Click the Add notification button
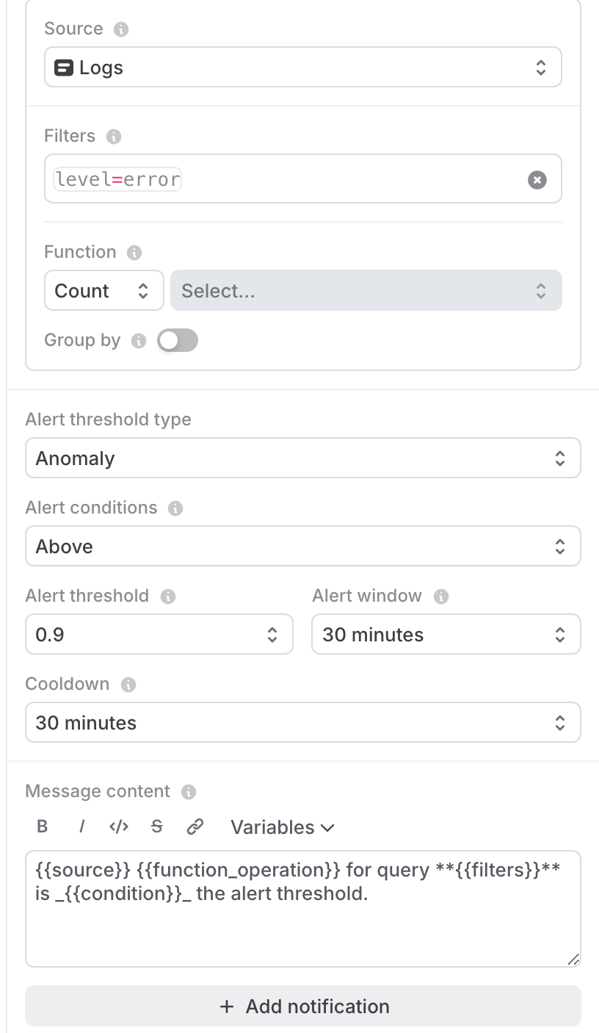This screenshot has height=1033, width=599. [302, 1006]
